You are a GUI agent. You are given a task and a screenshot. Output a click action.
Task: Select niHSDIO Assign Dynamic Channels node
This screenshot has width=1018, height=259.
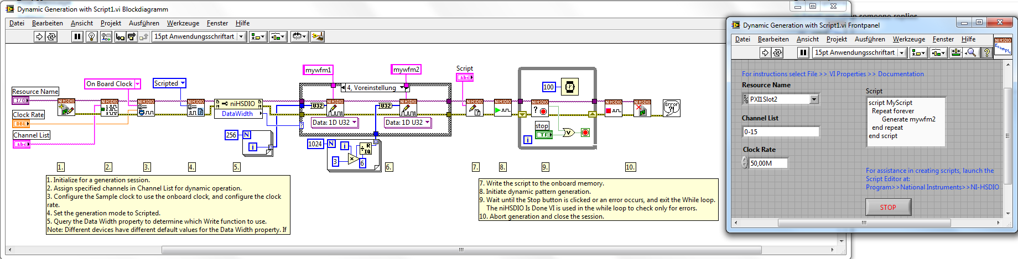point(110,107)
